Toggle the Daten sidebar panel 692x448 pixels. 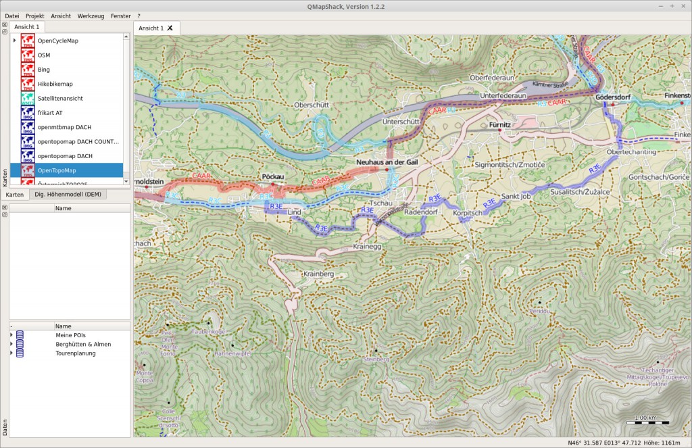click(5, 426)
